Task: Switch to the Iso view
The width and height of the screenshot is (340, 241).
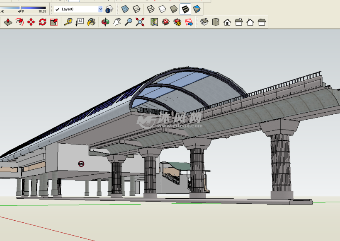Action: point(203,23)
